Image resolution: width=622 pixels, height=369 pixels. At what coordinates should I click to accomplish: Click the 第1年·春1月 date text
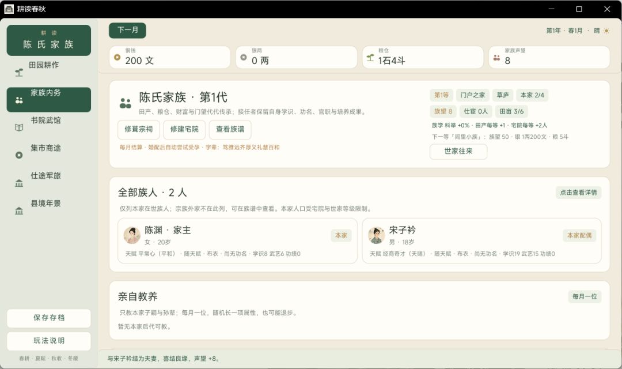[564, 31]
